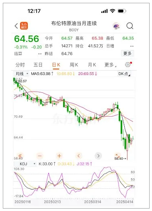This screenshot has width=152, height=211.
Task: Switch to 月K tab
Action: 92,65
